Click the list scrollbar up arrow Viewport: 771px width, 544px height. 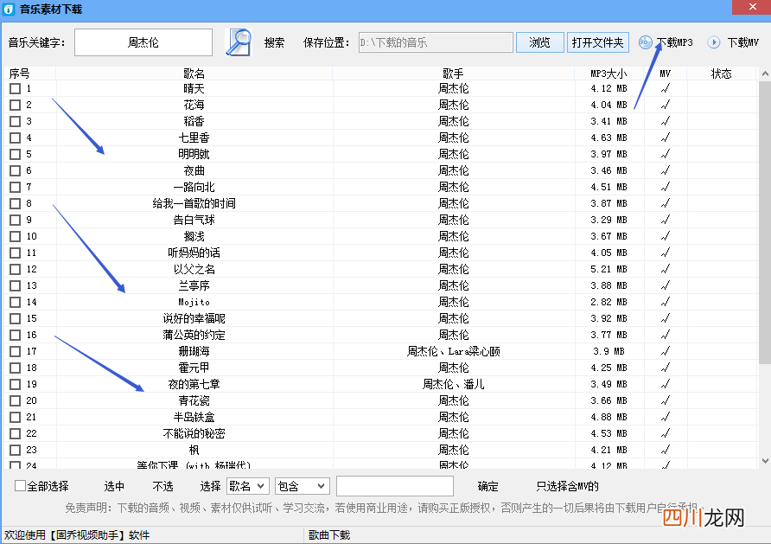click(765, 74)
